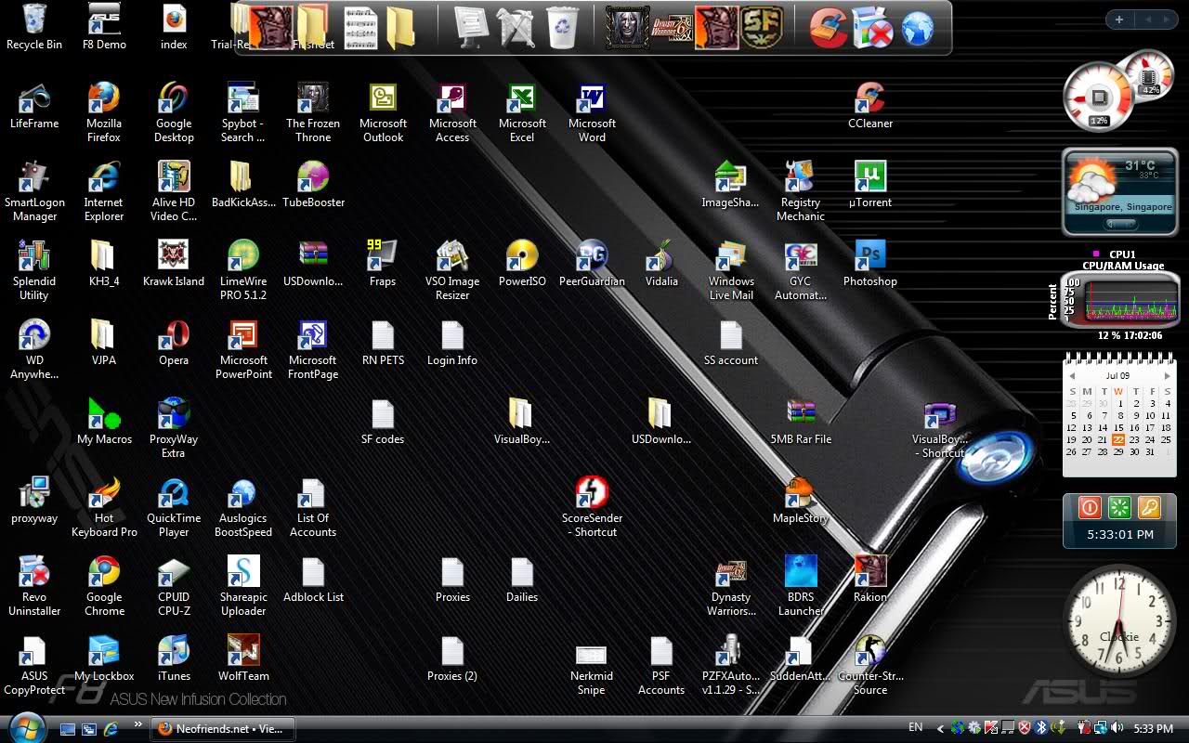Screen dimensions: 1189x743
Task: Open ScoreSender shortcut icon
Action: pos(592,506)
